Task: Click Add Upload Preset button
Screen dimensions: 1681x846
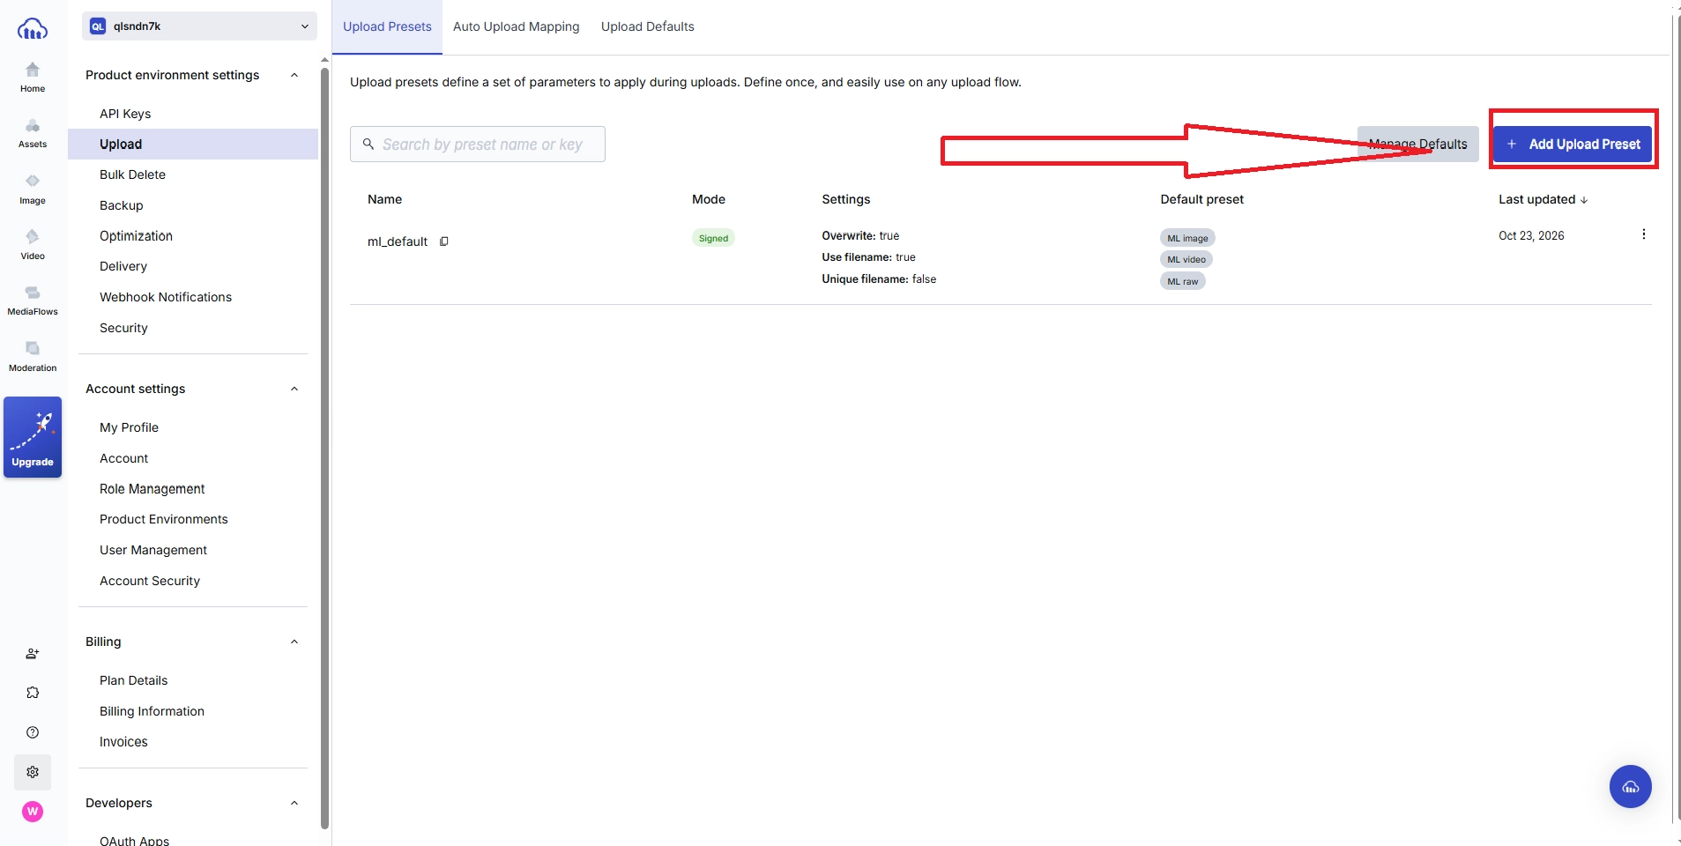Action: coord(1573,144)
